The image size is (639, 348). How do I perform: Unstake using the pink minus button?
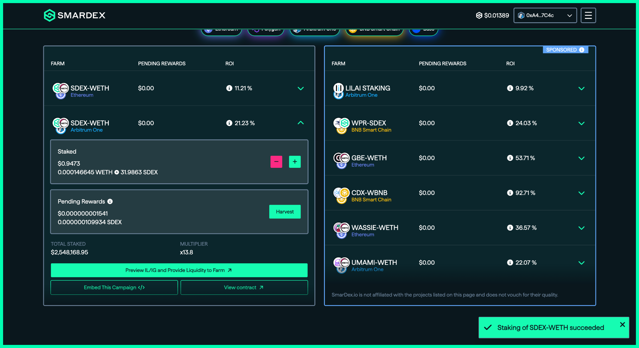coord(276,162)
